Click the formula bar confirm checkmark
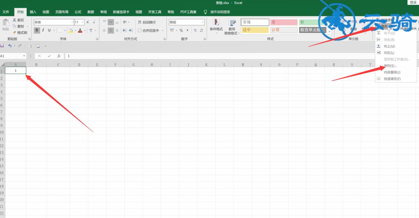Viewport: 419px width, 218px height. (49, 56)
